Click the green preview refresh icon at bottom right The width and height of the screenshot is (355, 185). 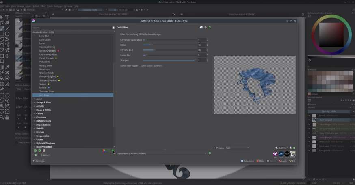point(294,148)
